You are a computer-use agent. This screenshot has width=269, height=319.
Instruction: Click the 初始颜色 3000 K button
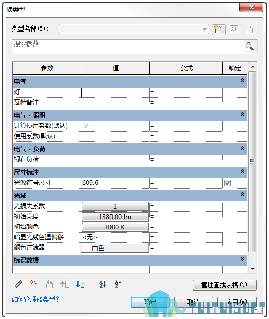tap(115, 227)
